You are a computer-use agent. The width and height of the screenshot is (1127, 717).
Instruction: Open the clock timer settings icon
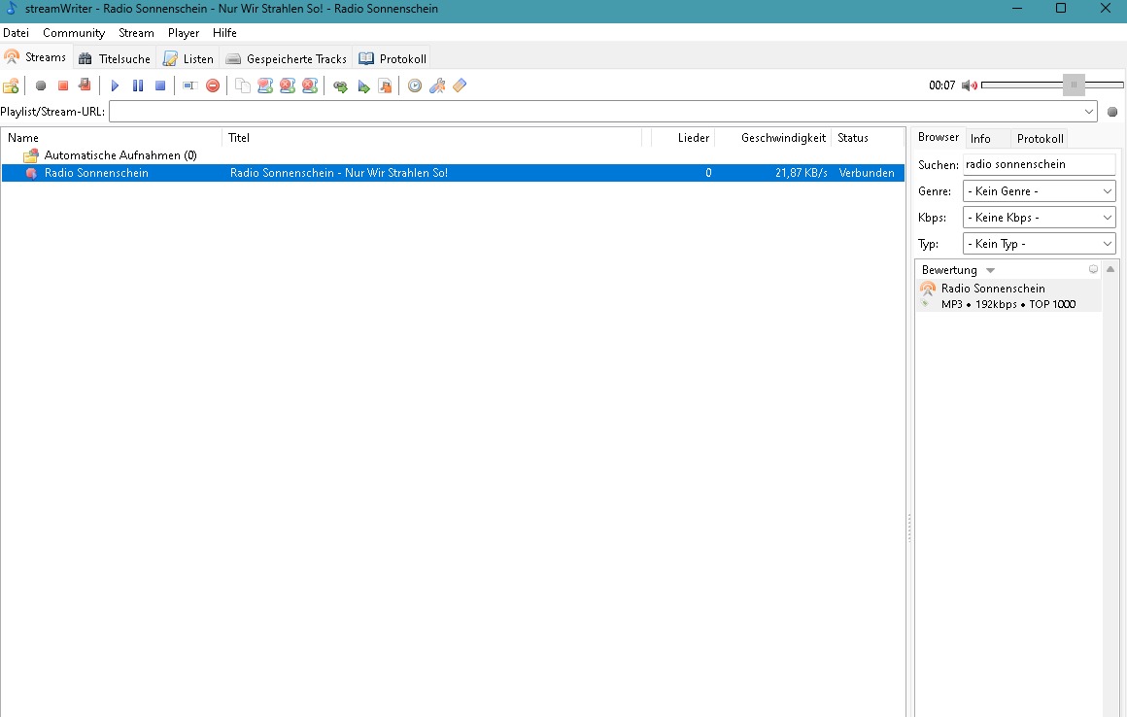[415, 86]
